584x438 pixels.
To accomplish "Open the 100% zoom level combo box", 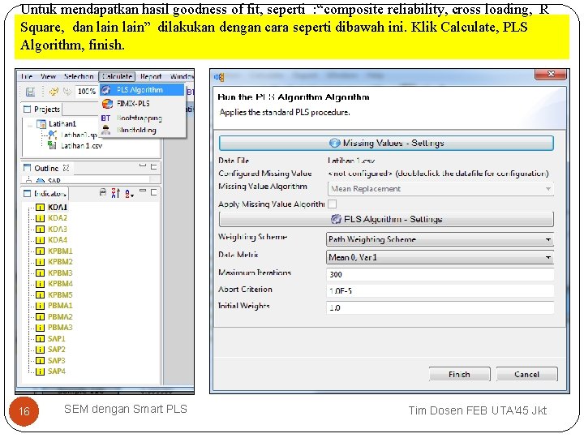I will point(87,91).
